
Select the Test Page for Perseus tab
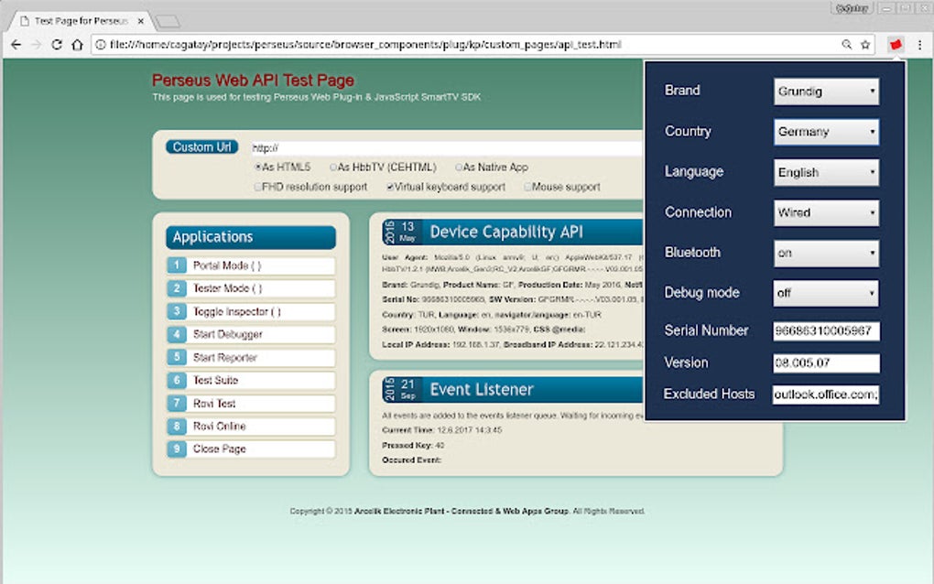tap(78, 18)
